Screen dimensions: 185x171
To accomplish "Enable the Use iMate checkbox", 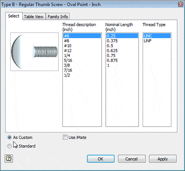I will click(65, 137).
